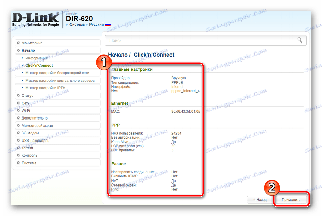The width and height of the screenshot is (322, 216).
Task: Click the PPPoE connection type value
Action: click(177, 83)
